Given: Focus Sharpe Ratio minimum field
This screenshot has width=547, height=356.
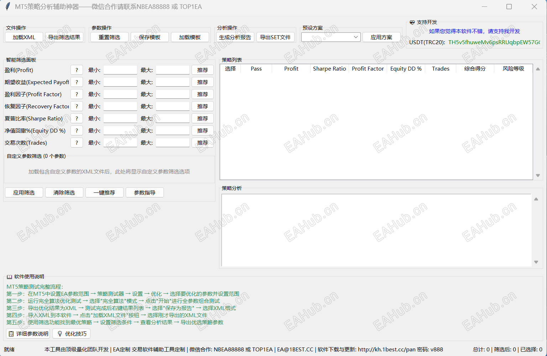Looking at the screenshot, I should point(120,119).
